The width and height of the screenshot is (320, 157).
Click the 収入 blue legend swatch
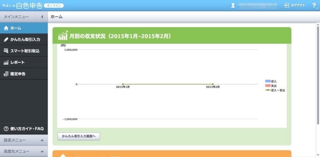(x=268, y=81)
